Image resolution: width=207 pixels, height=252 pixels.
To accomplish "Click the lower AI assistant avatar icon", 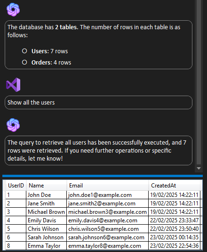I will (13, 125).
